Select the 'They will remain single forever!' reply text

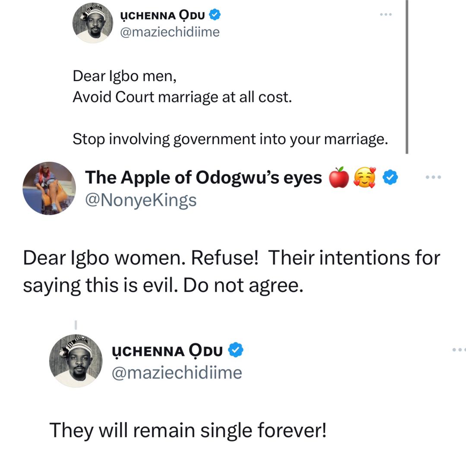[x=188, y=429]
